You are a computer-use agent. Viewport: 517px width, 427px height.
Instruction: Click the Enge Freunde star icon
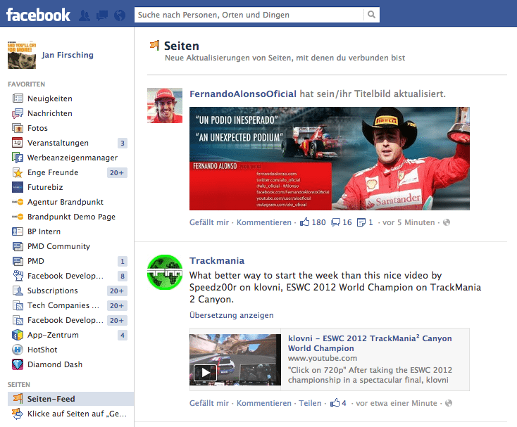18,172
